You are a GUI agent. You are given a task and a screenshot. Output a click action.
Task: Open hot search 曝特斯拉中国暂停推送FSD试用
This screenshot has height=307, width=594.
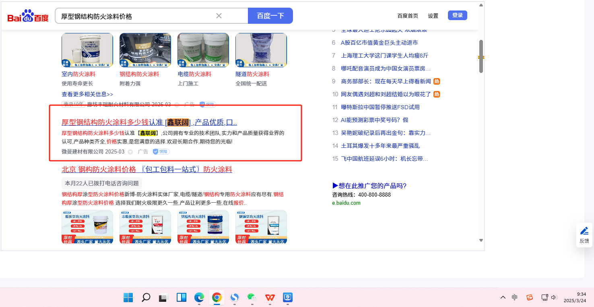pyautogui.click(x=380, y=107)
